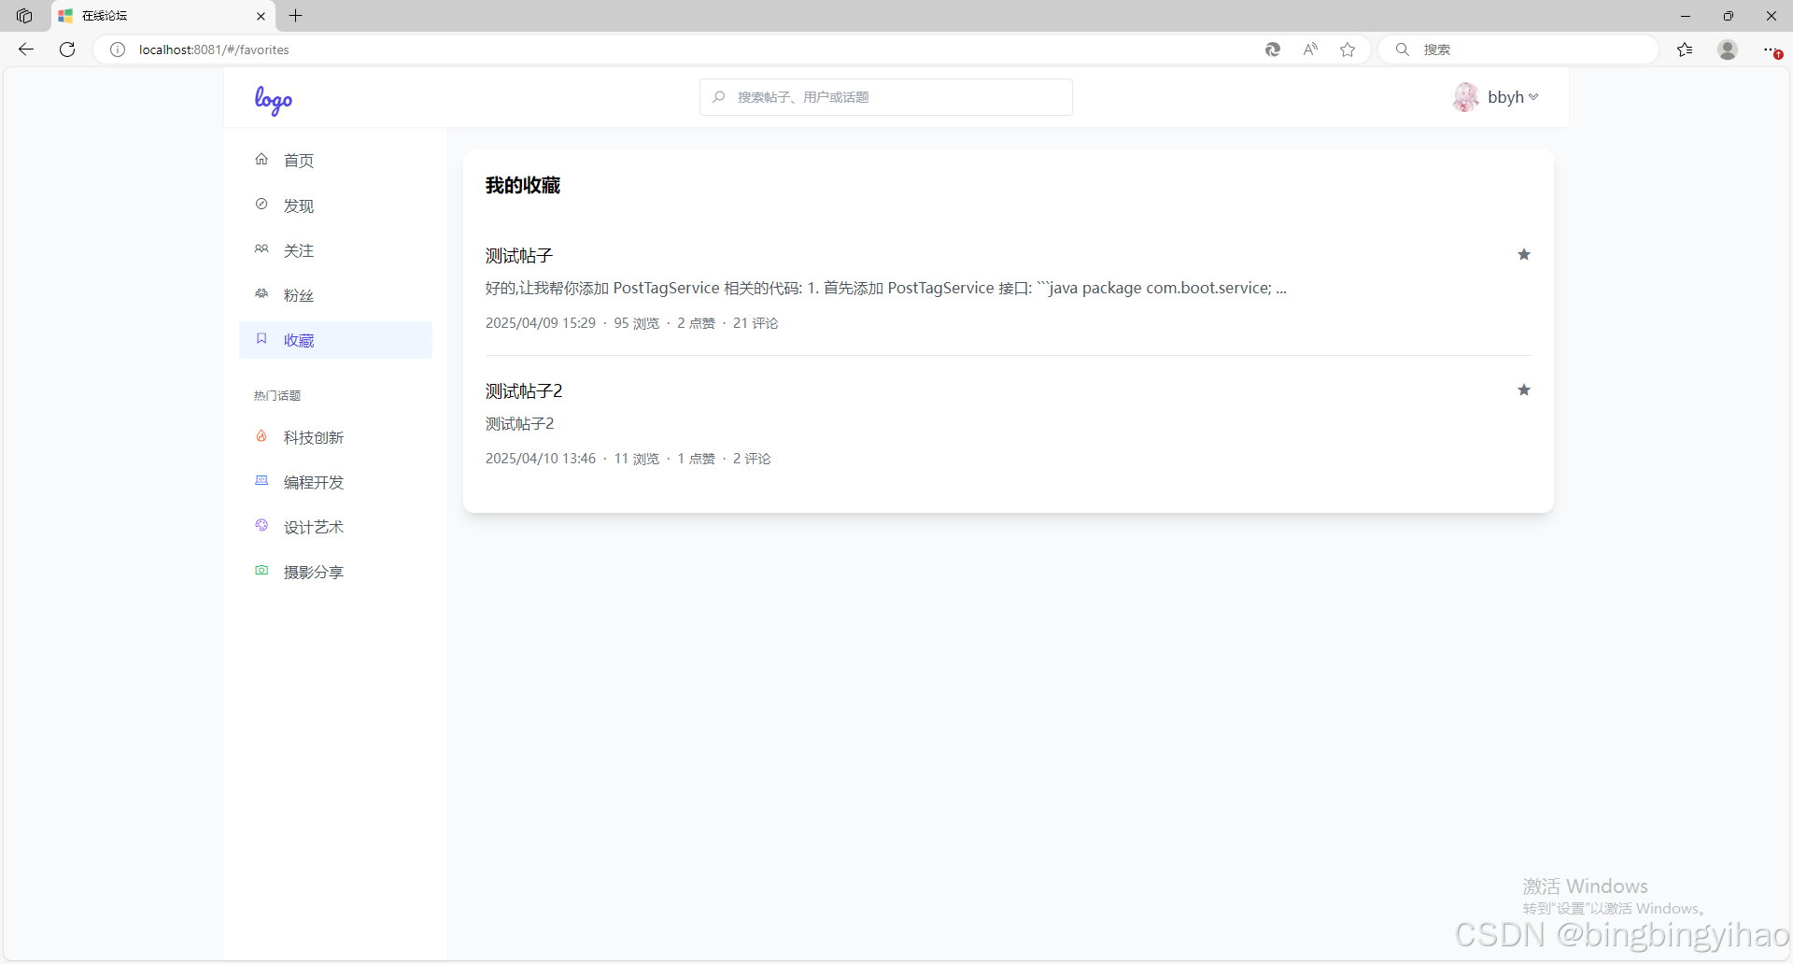
Task: Click the browser 搜索 box
Action: (1519, 50)
